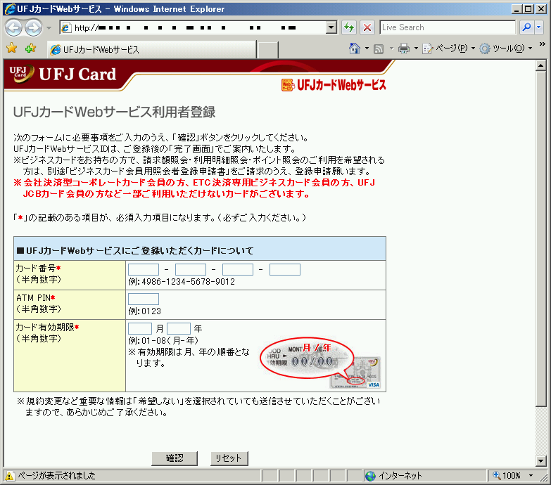Click the 確認 confirm button
Viewport: 551px width, 485px height.
(x=175, y=458)
